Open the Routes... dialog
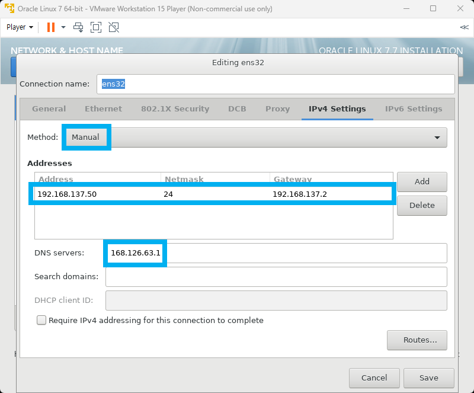The height and width of the screenshot is (393, 474). pos(417,340)
